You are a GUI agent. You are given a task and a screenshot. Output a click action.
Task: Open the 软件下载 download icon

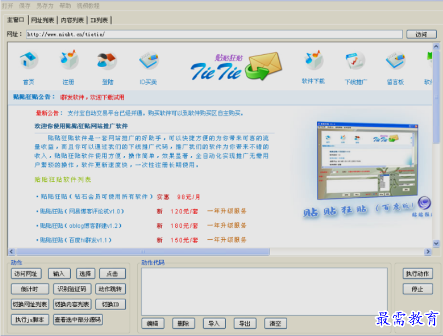[313, 60]
